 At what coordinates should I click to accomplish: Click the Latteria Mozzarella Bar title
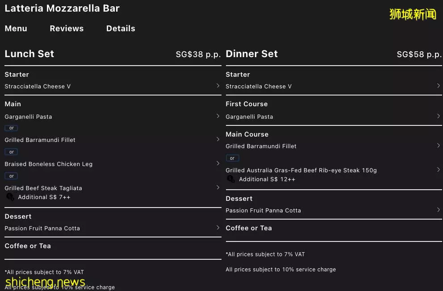tap(62, 8)
